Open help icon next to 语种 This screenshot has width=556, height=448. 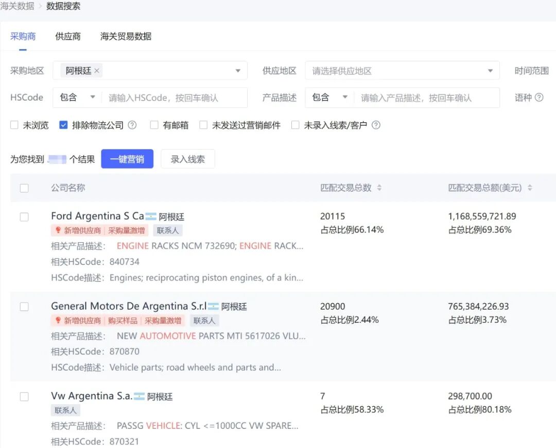(539, 97)
